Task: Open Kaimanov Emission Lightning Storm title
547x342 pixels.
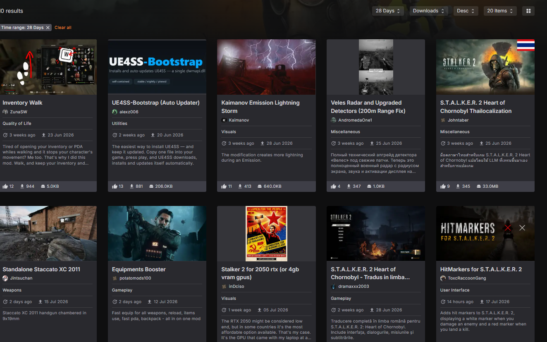Action: [x=260, y=107]
